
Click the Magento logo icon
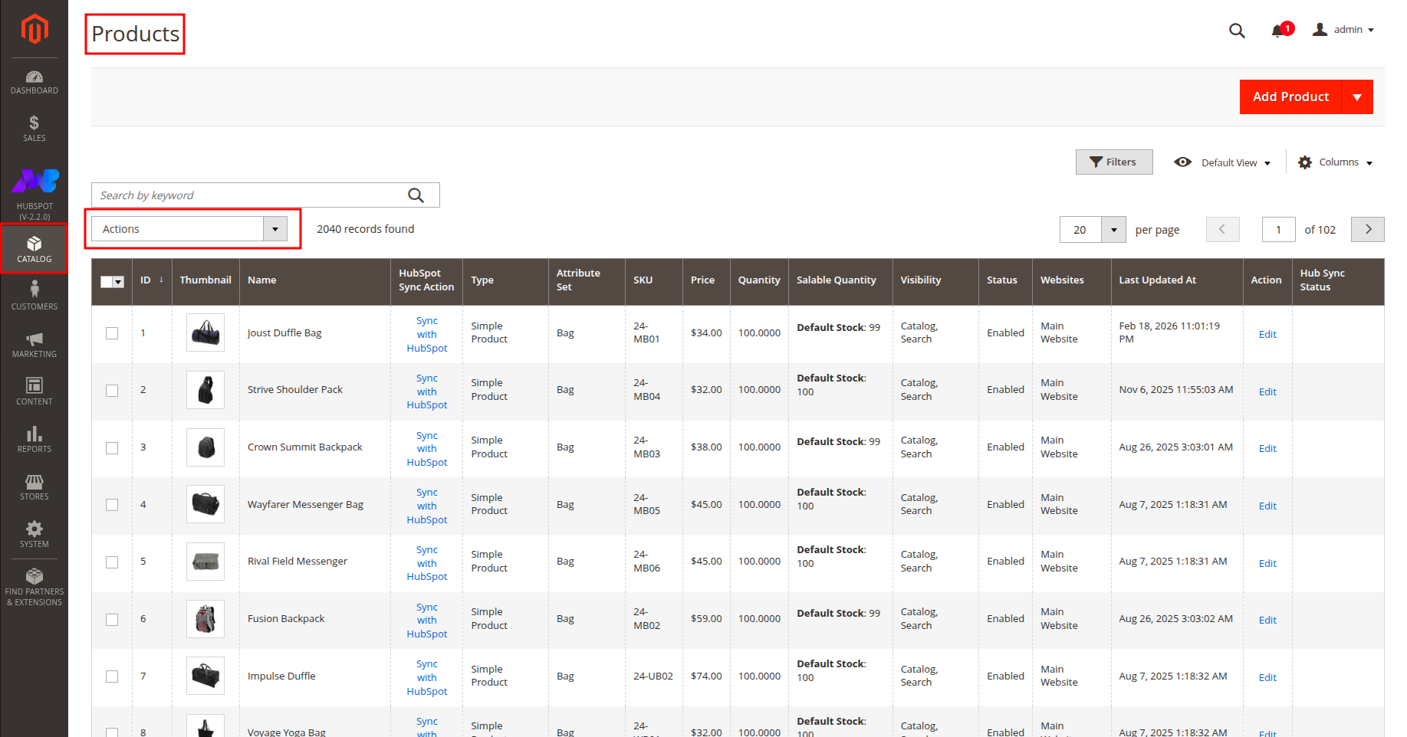[x=35, y=29]
